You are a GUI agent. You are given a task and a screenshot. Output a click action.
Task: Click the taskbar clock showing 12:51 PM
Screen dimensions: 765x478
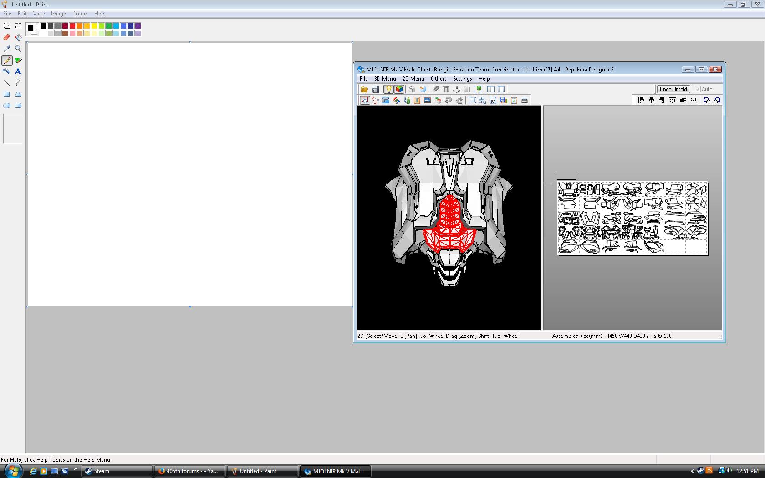[747, 471]
